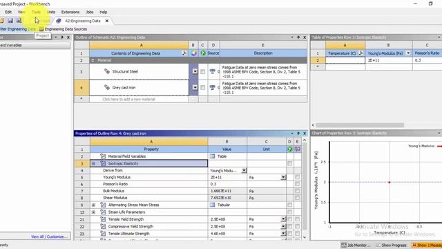
Task: Open Outline of Schematic panel menu arrow
Action: (x=292, y=37)
